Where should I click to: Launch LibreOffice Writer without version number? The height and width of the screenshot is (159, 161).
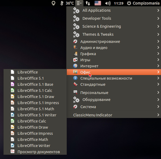35,145
